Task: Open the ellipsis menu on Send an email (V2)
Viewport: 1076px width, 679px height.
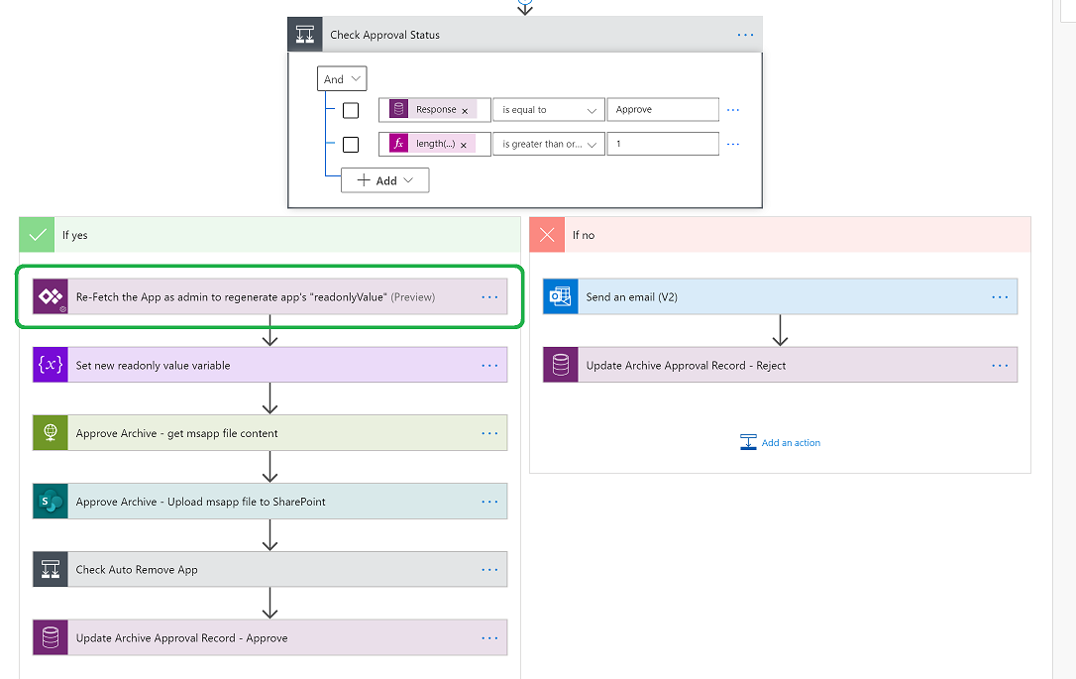Action: coord(1000,296)
